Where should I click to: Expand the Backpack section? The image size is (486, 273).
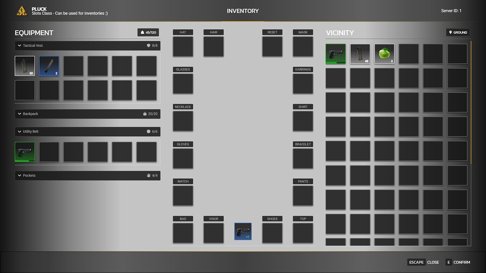coord(87,114)
